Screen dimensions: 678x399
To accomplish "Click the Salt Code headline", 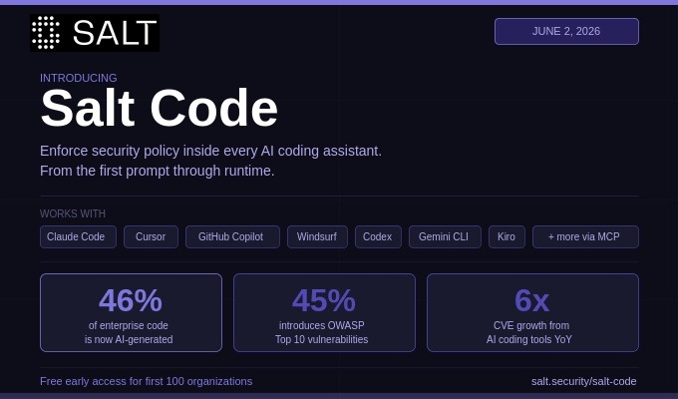I will (x=160, y=108).
